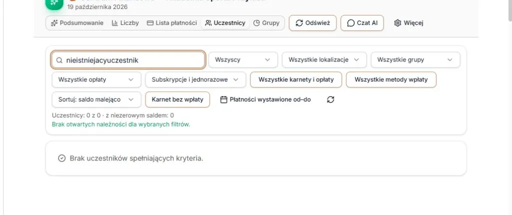Click the Uczestnicy: 0 z 0 summary text
This screenshot has width=512, height=215.
click(112, 115)
